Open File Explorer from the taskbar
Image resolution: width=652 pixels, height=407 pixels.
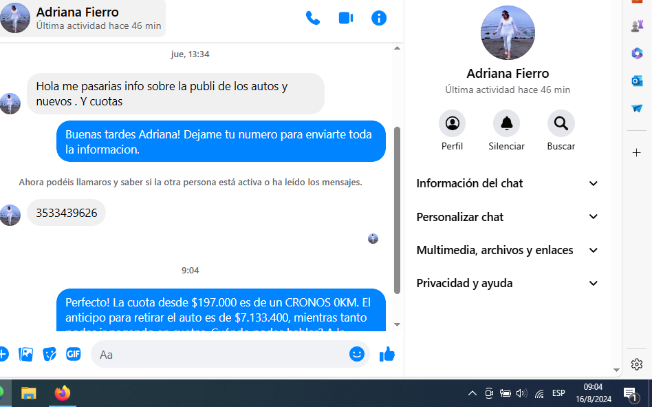pyautogui.click(x=29, y=393)
